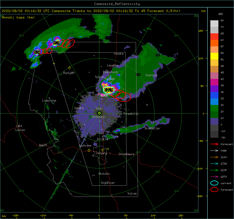Click the 150 tick on right vertical axis
Viewport: 234px width, 219px height.
(x=201, y=31)
